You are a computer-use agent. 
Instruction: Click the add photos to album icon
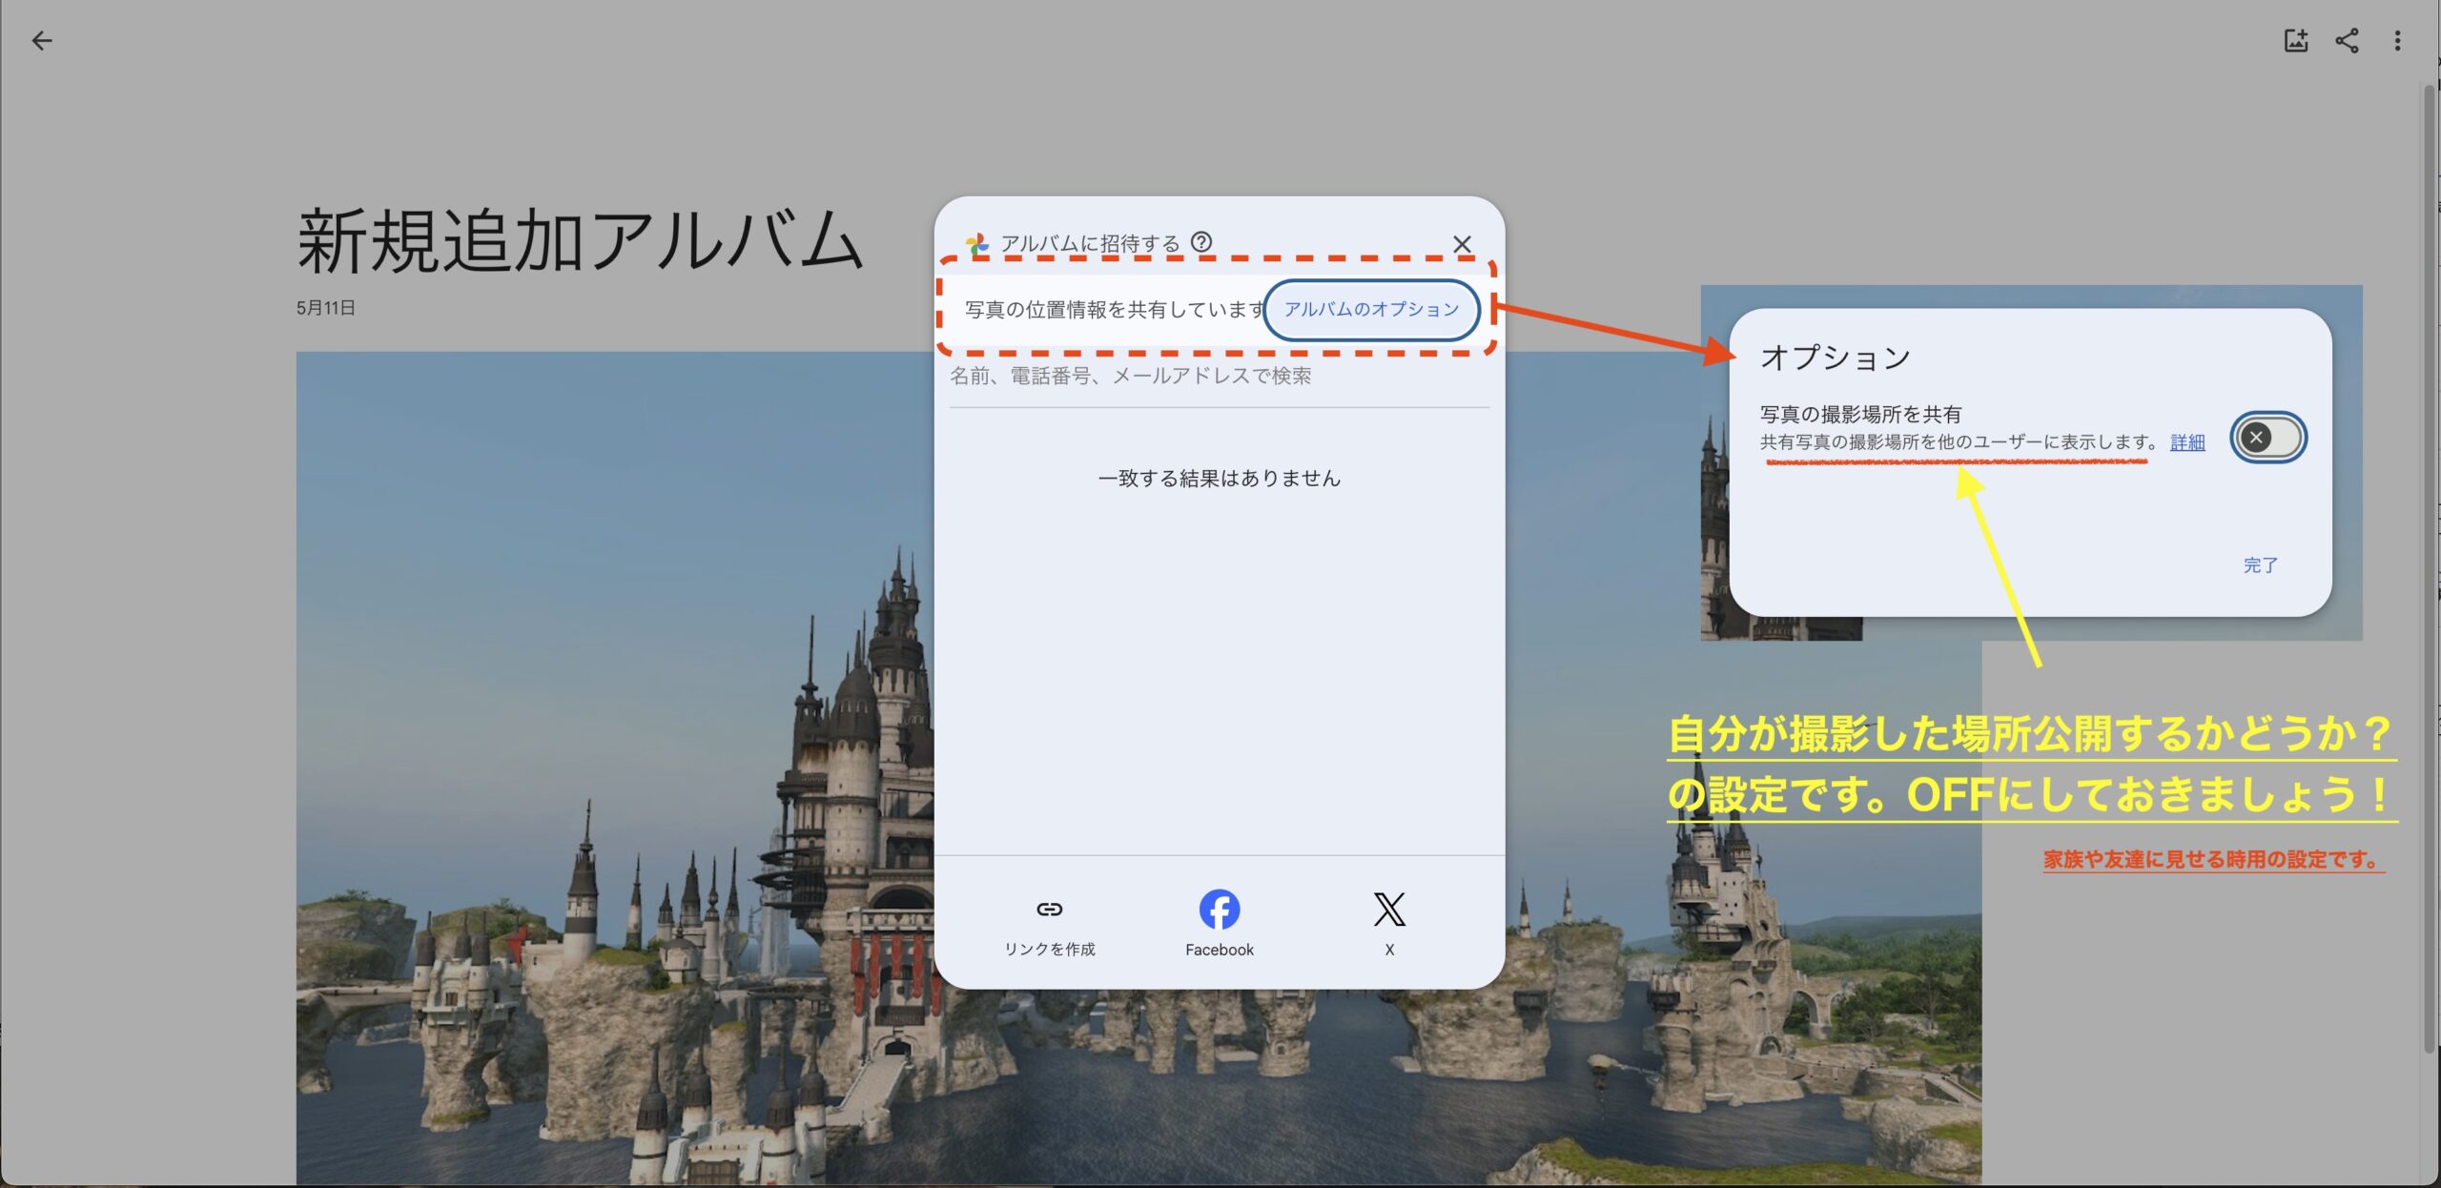[x=2295, y=40]
